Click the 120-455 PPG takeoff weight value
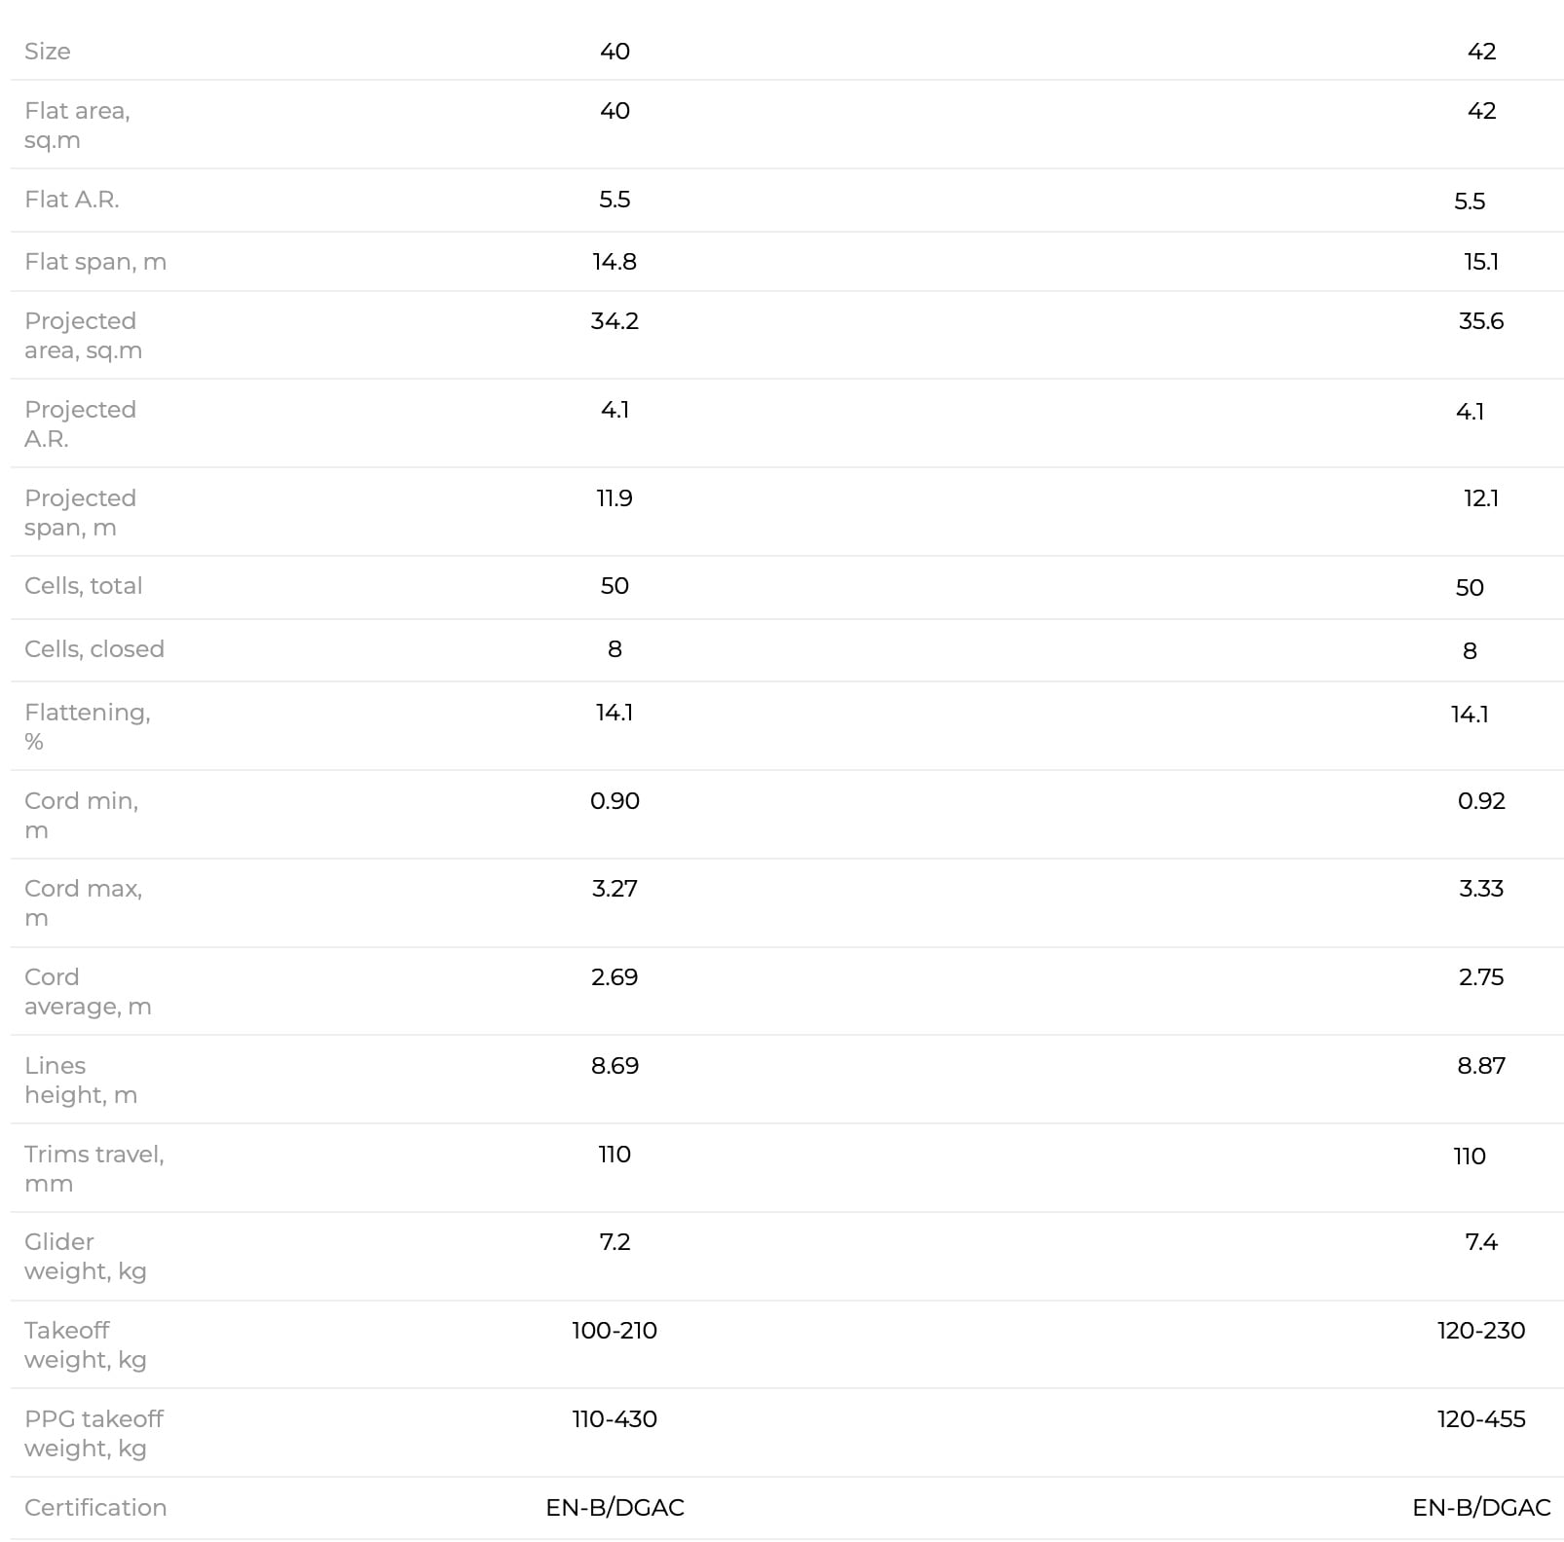This screenshot has width=1564, height=1542. [1481, 1419]
